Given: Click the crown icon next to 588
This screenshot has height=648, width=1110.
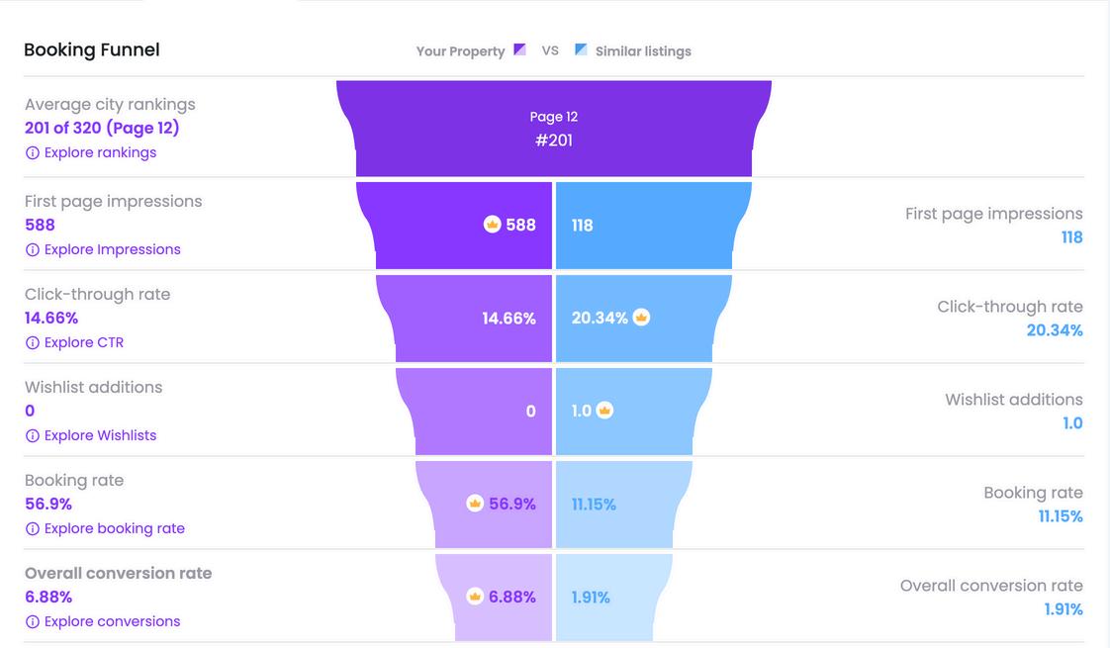Looking at the screenshot, I should tap(492, 225).
